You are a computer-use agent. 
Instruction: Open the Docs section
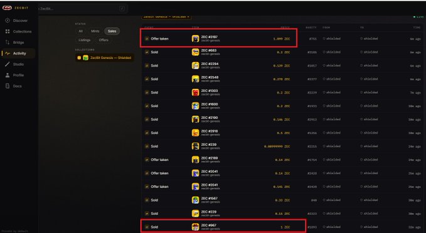point(18,86)
